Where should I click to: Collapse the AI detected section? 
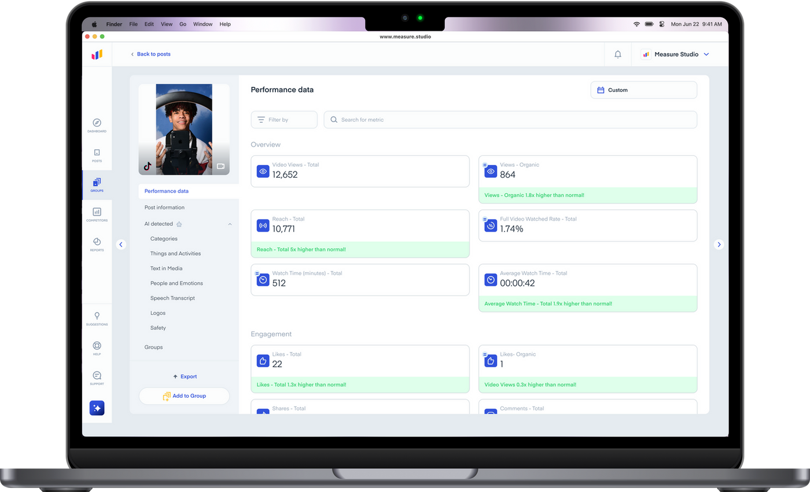point(230,224)
